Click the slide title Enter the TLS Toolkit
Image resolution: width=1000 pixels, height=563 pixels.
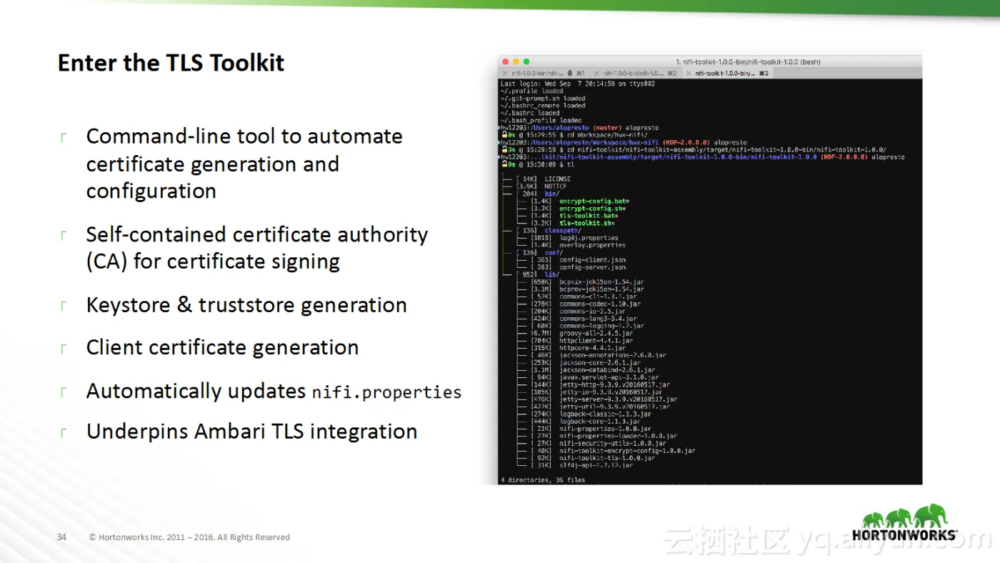click(x=171, y=63)
